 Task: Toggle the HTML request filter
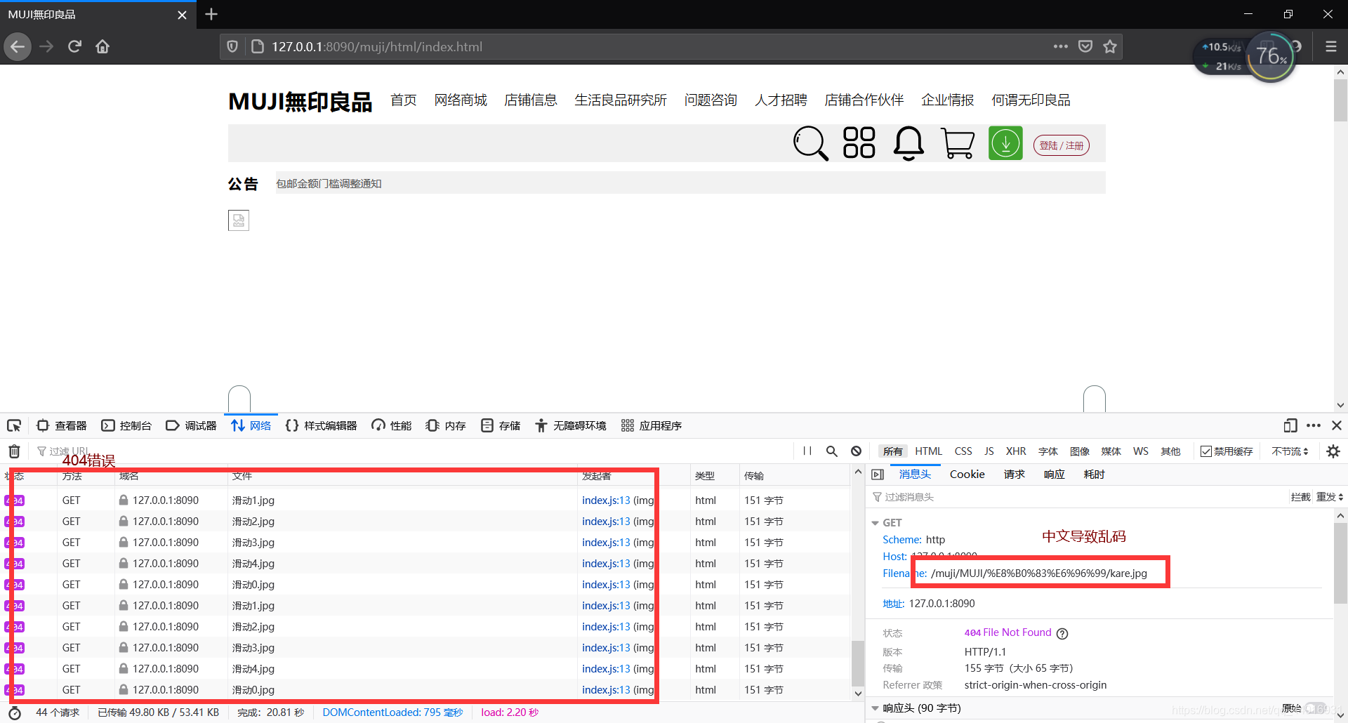click(x=929, y=451)
